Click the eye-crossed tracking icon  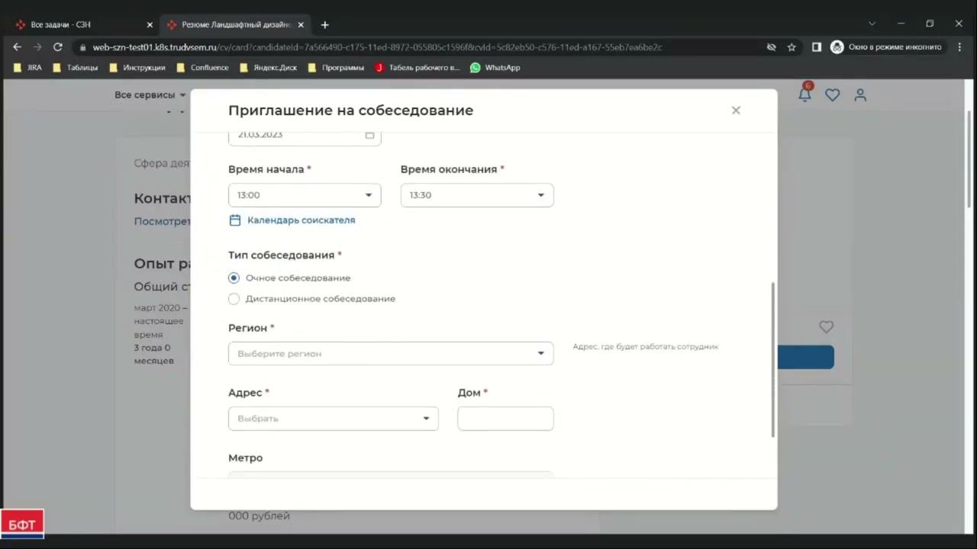click(x=771, y=47)
